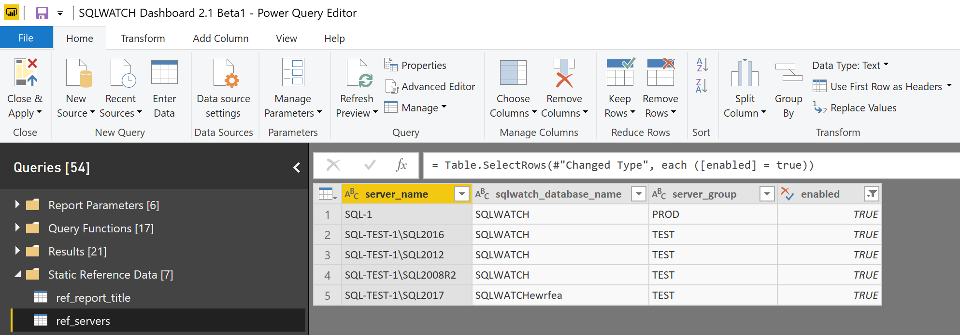960x335 pixels.
Task: Click the Refresh Preview icon
Action: (359, 73)
